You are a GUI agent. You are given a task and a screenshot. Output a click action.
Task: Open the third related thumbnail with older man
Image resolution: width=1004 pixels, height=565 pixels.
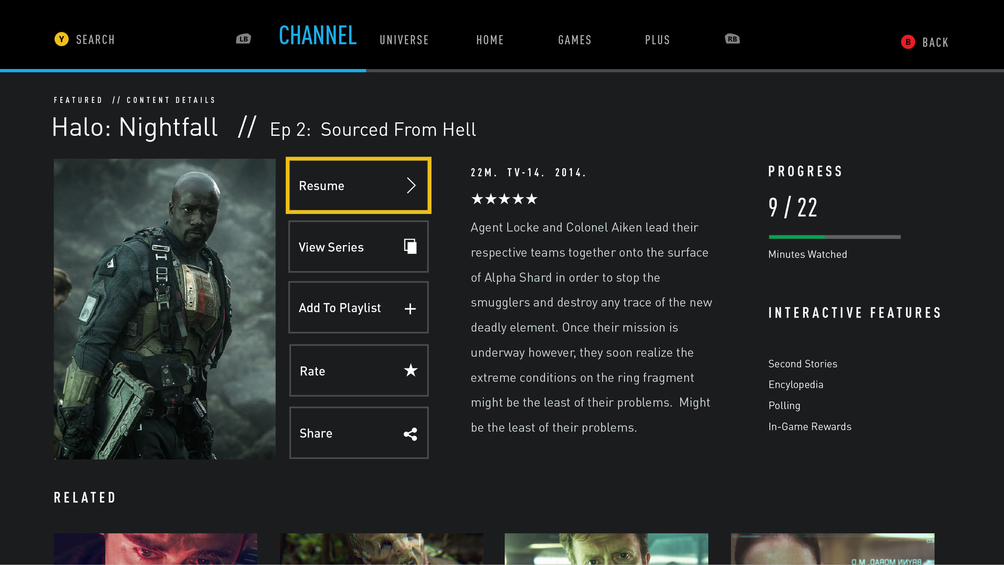[606, 549]
